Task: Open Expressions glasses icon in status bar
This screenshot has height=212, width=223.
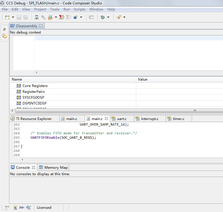Action: pos(29,208)
